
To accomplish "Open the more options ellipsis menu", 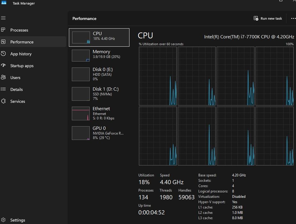I will 293,19.
